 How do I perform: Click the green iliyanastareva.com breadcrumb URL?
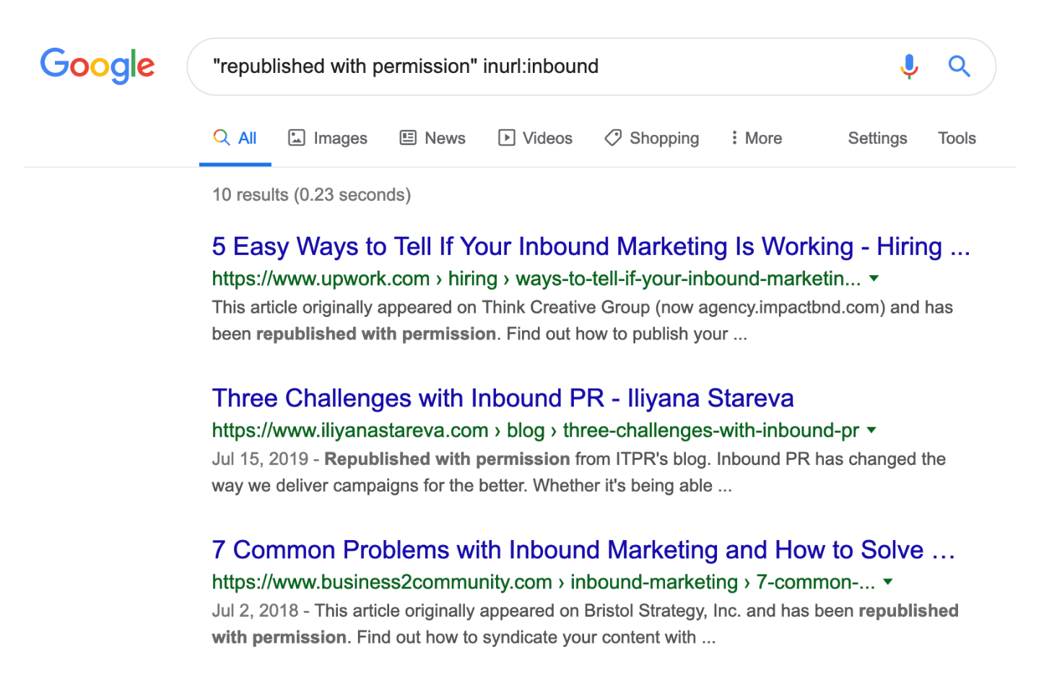(534, 430)
